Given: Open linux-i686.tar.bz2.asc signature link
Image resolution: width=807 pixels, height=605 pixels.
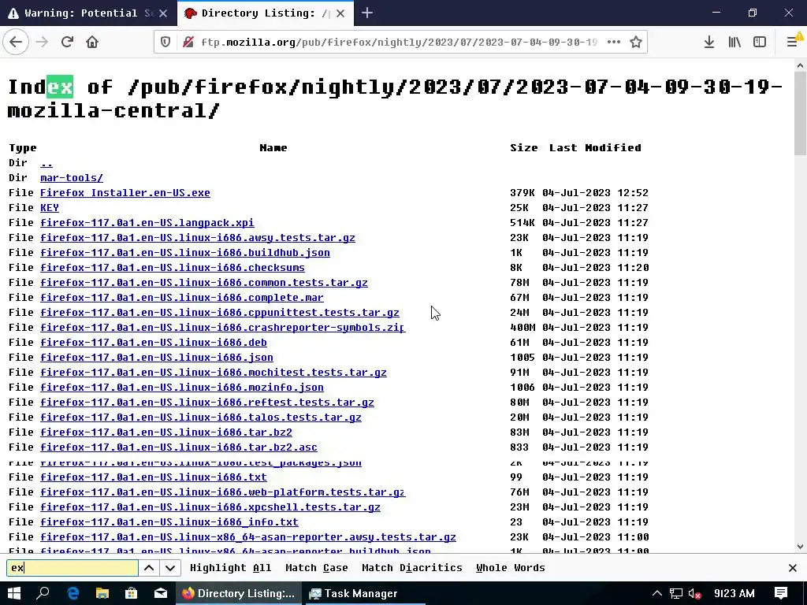Looking at the screenshot, I should (179, 447).
